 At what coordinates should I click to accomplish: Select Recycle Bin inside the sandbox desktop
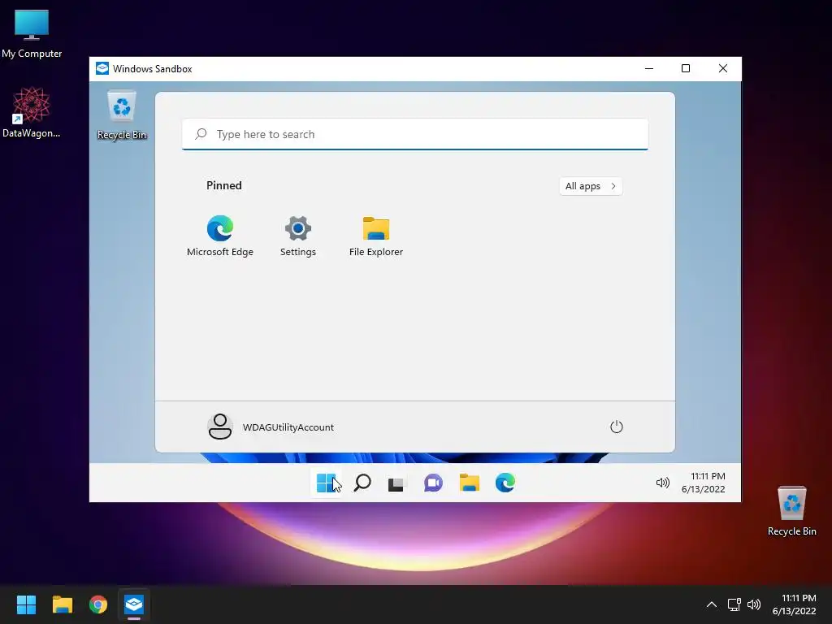[122, 115]
